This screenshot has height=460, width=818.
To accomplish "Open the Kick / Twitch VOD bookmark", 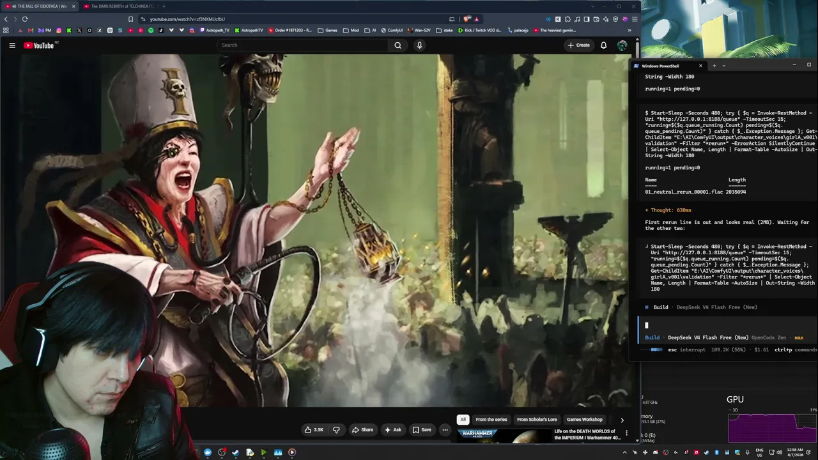I will (480, 30).
